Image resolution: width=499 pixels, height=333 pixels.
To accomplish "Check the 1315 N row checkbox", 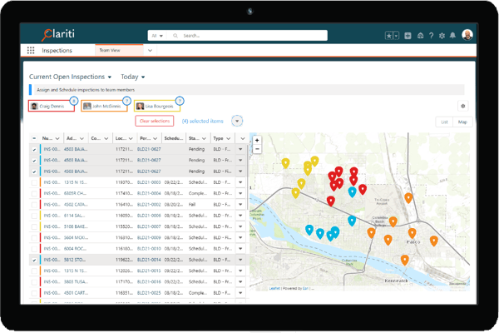I will [34, 181].
